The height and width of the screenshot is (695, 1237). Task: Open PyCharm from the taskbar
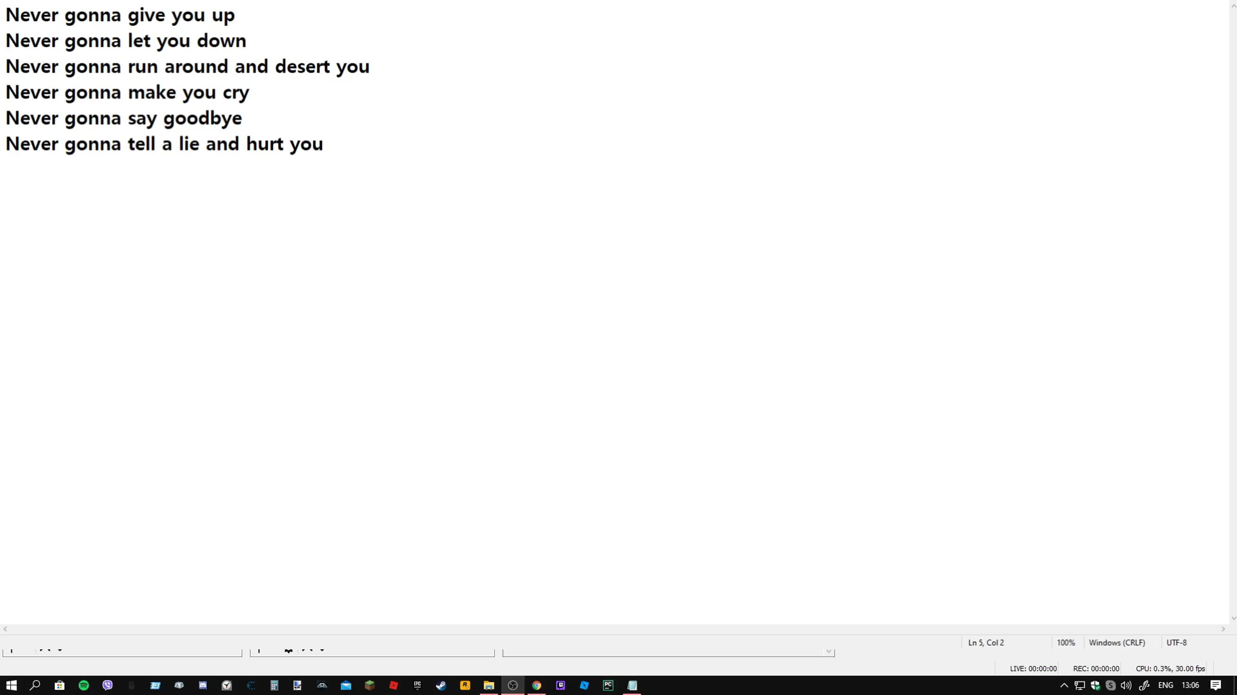[x=608, y=685]
